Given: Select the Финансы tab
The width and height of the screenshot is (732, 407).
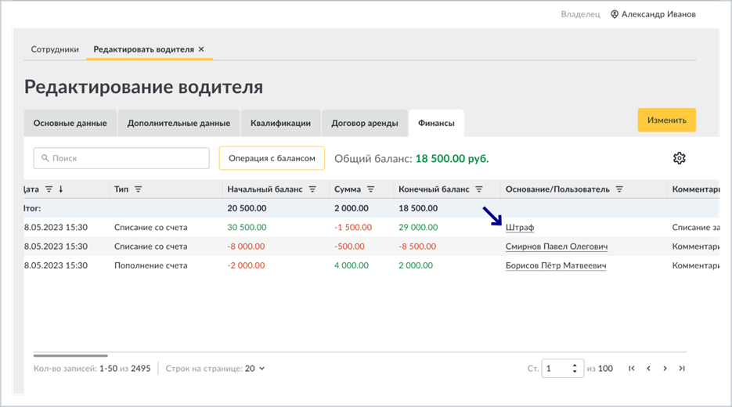Looking at the screenshot, I should (436, 123).
